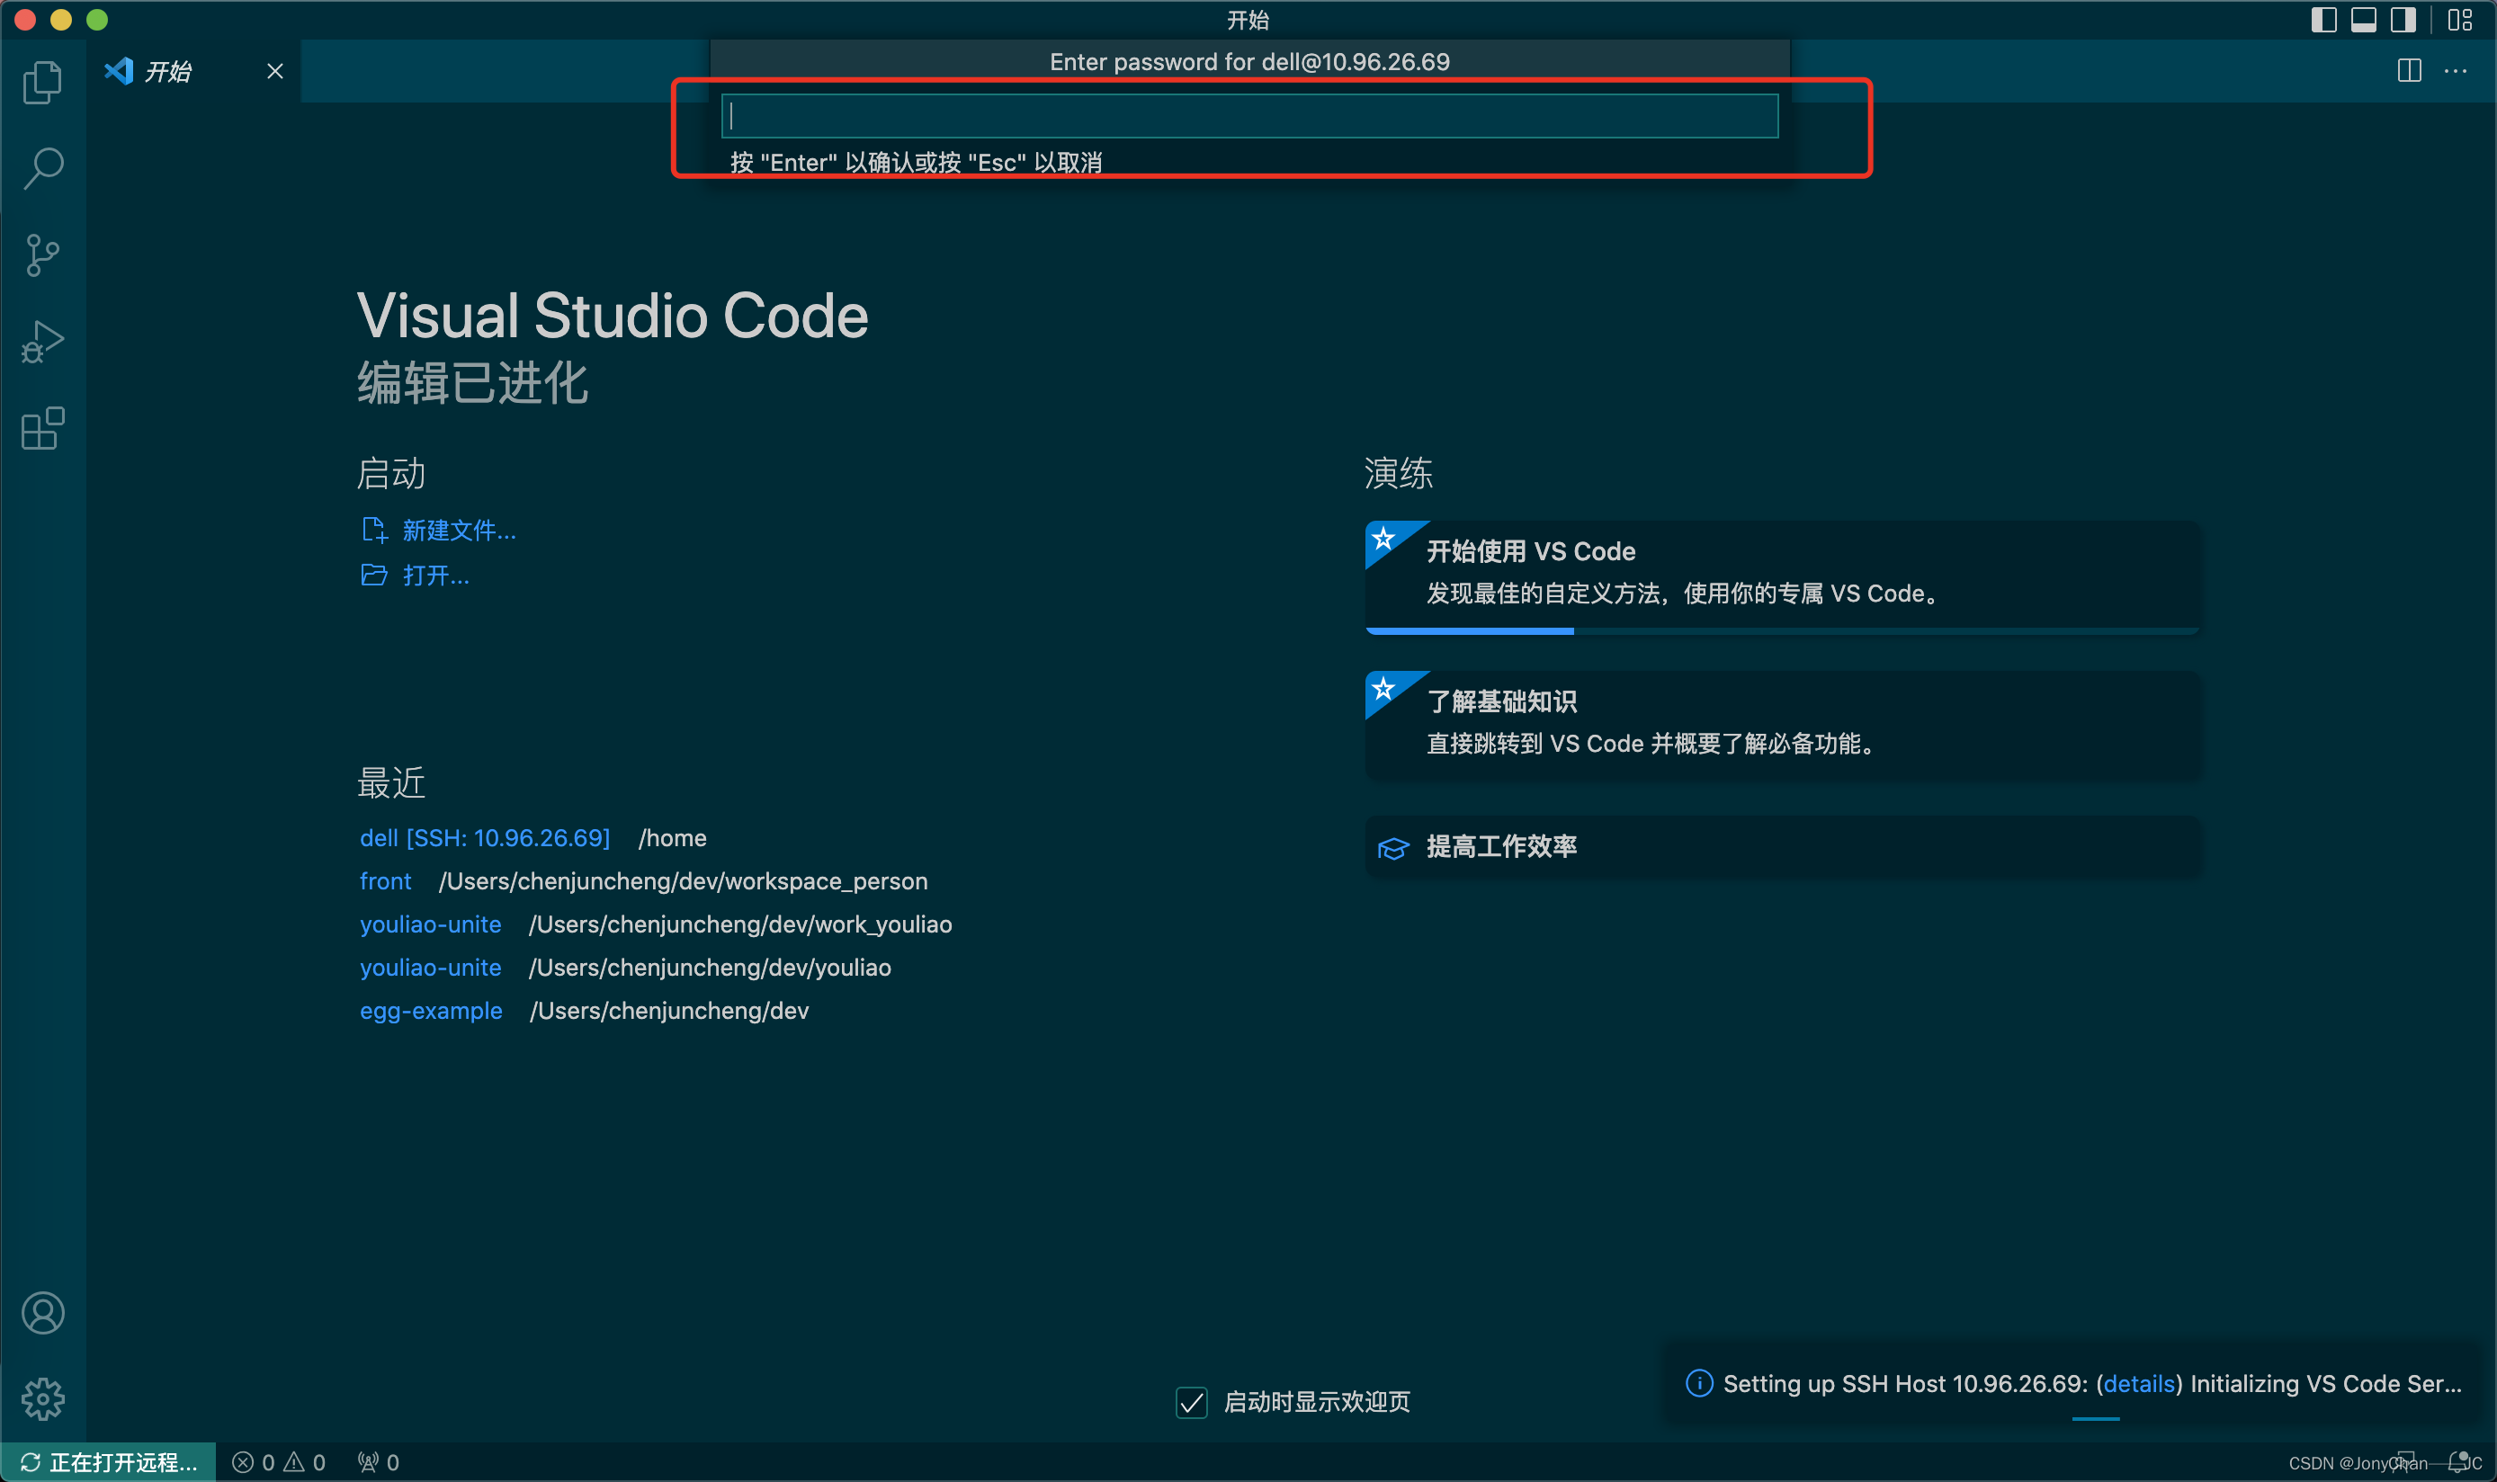Click star badge on 开始使用 VS Code card
Viewport: 2497px width, 1482px height.
pos(1383,540)
